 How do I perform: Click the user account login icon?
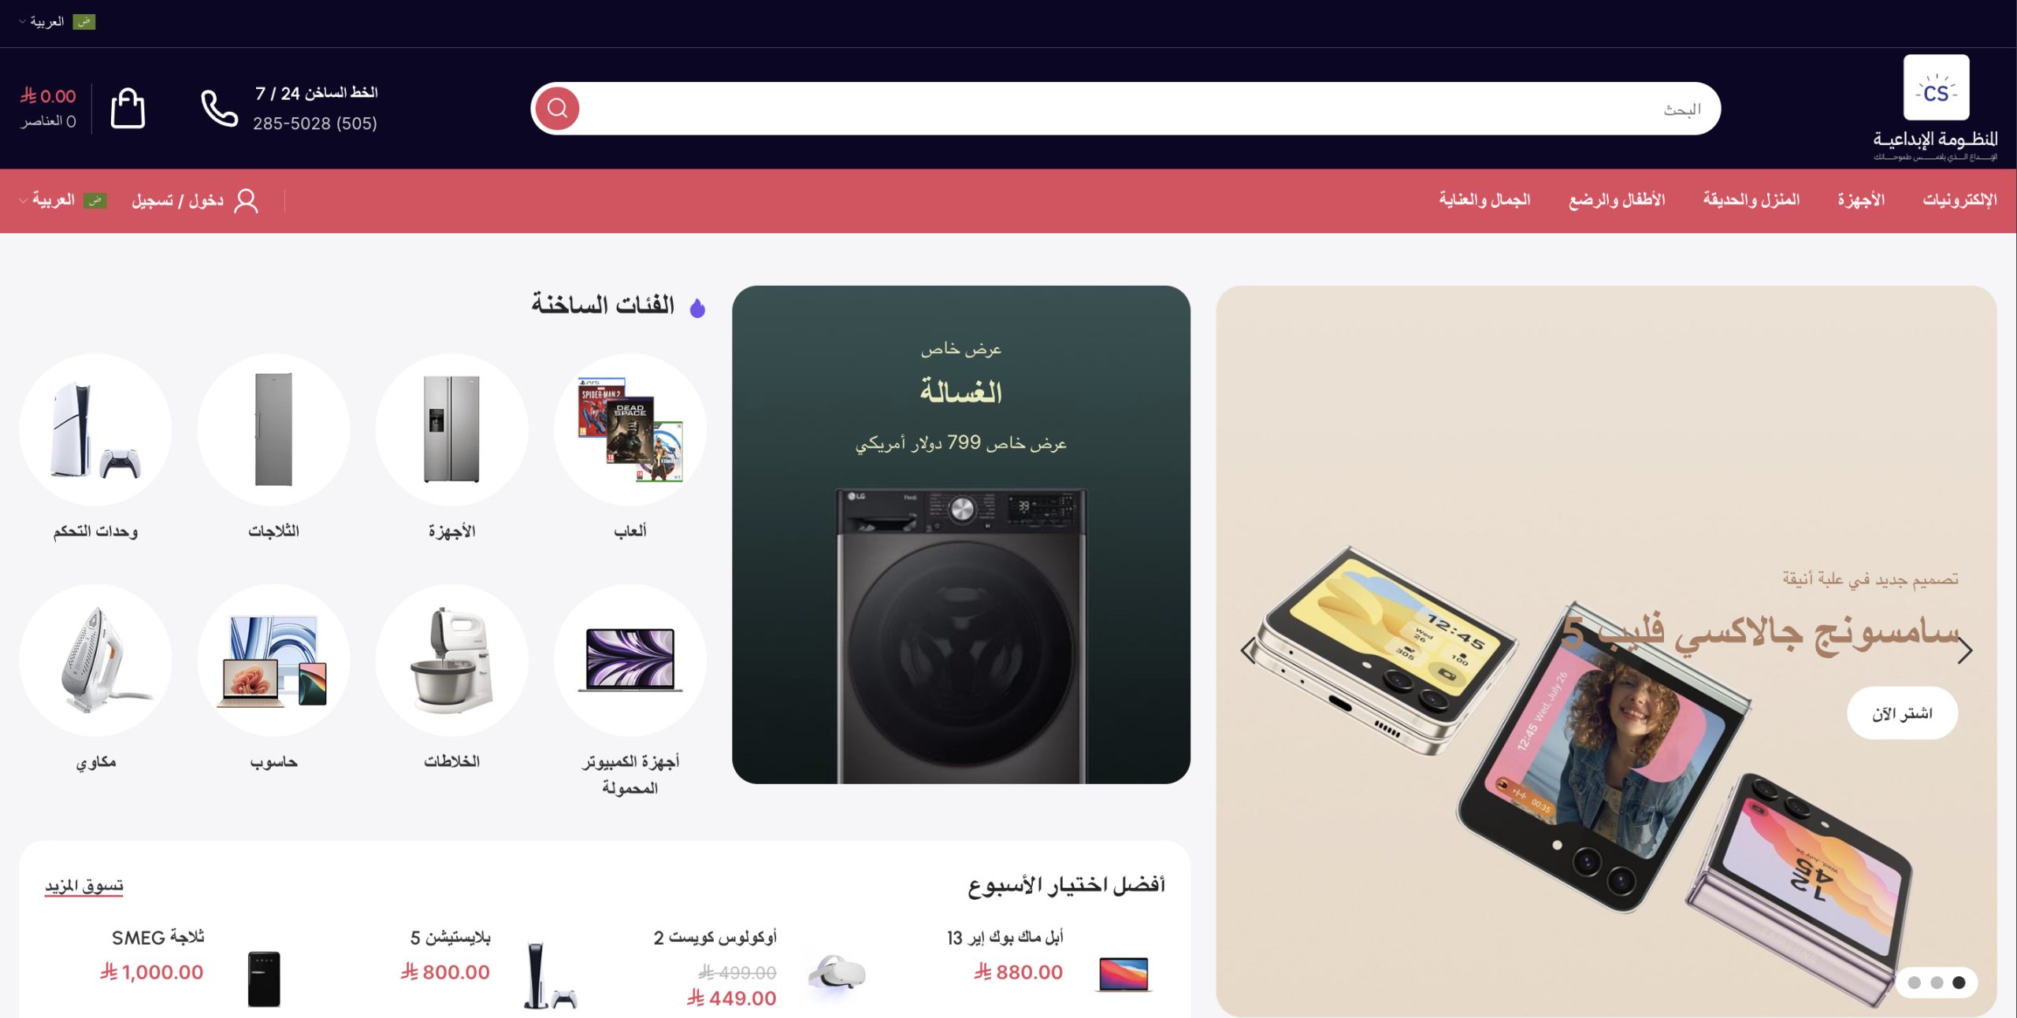[x=246, y=201]
